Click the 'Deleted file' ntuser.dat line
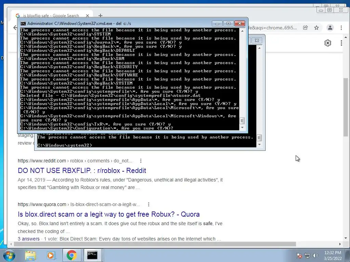Image resolution: width=350 pixels, height=262 pixels. click(110, 96)
